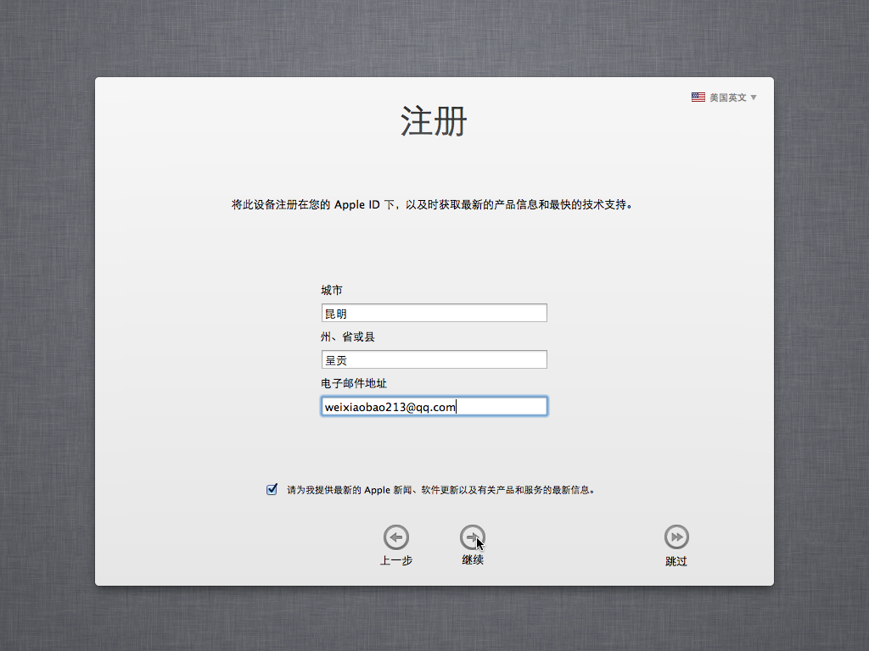The width and height of the screenshot is (869, 651).
Task: Click the 州、省或县 field label
Action: tap(348, 337)
